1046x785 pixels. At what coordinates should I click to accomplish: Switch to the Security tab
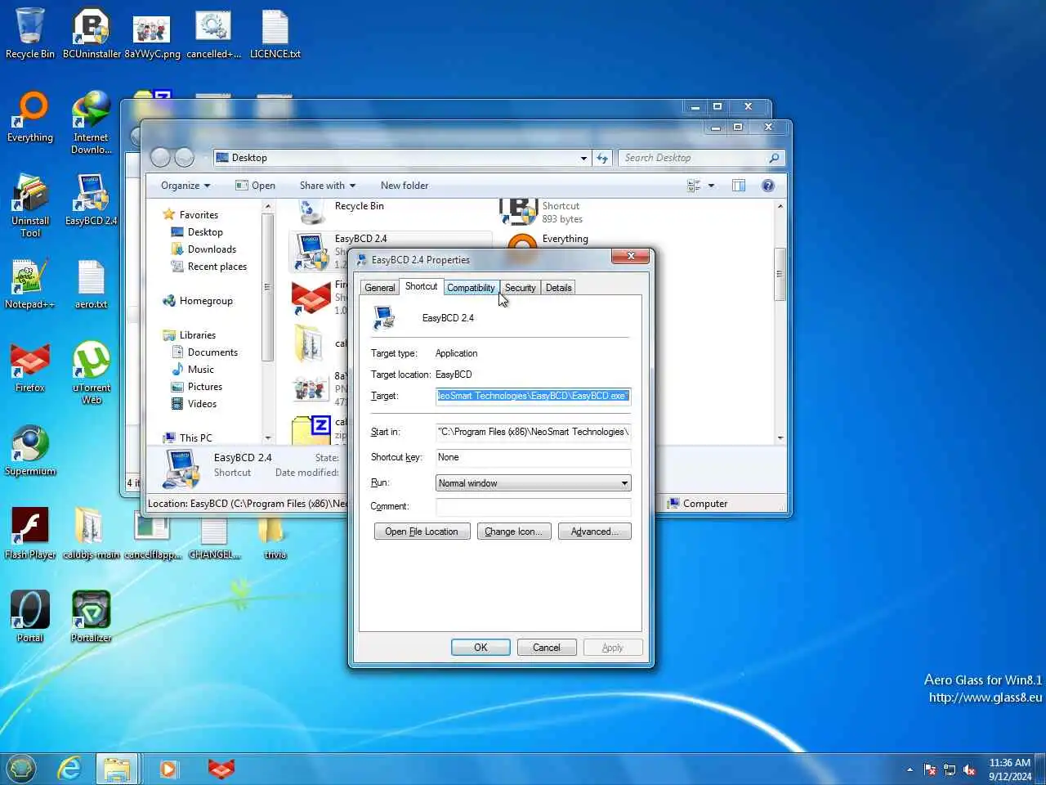tap(520, 288)
